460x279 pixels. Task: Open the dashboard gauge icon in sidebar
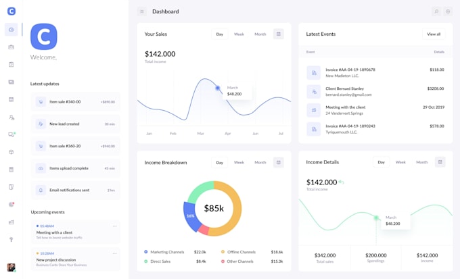pyautogui.click(x=11, y=30)
